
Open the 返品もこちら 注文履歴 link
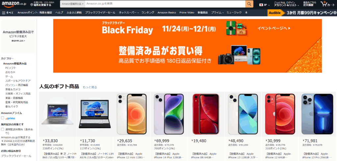tap(310, 4)
